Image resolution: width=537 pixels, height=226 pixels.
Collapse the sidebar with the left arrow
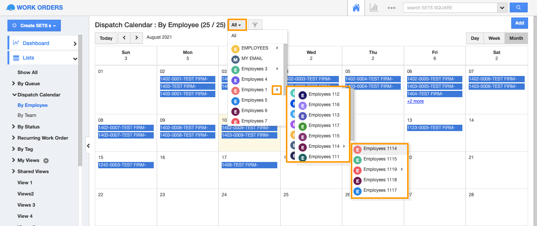click(88, 146)
